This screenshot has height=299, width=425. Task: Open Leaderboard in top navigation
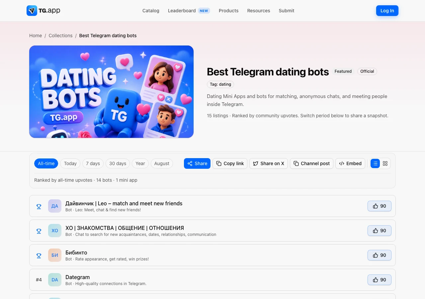[x=182, y=11]
